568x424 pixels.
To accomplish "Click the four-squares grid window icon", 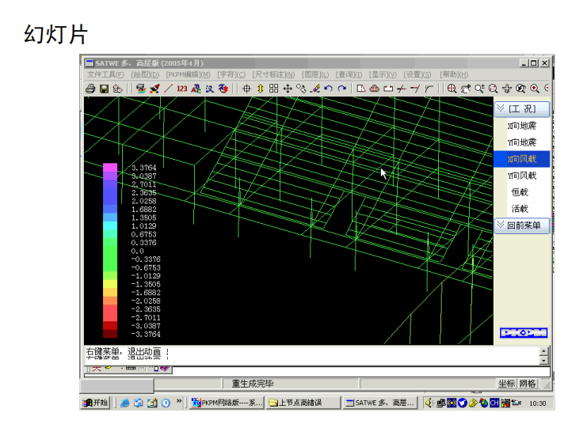I will click(x=274, y=89).
